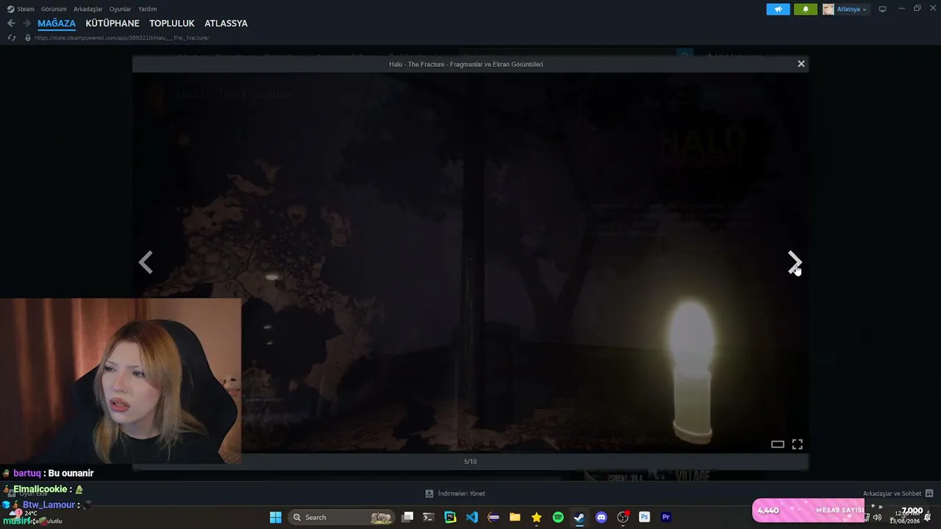The width and height of the screenshot is (941, 529).
Task: Reload the Steam store page
Action: point(11,37)
